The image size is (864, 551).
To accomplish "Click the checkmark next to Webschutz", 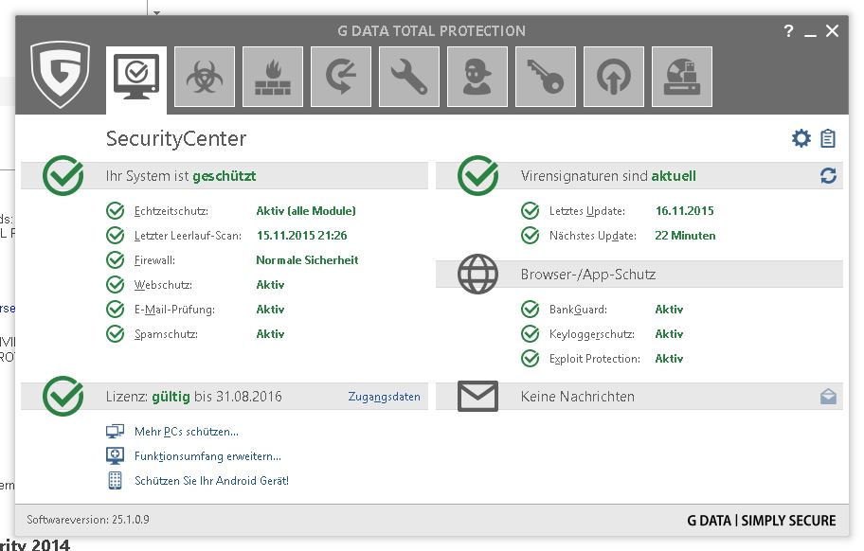I will click(116, 285).
